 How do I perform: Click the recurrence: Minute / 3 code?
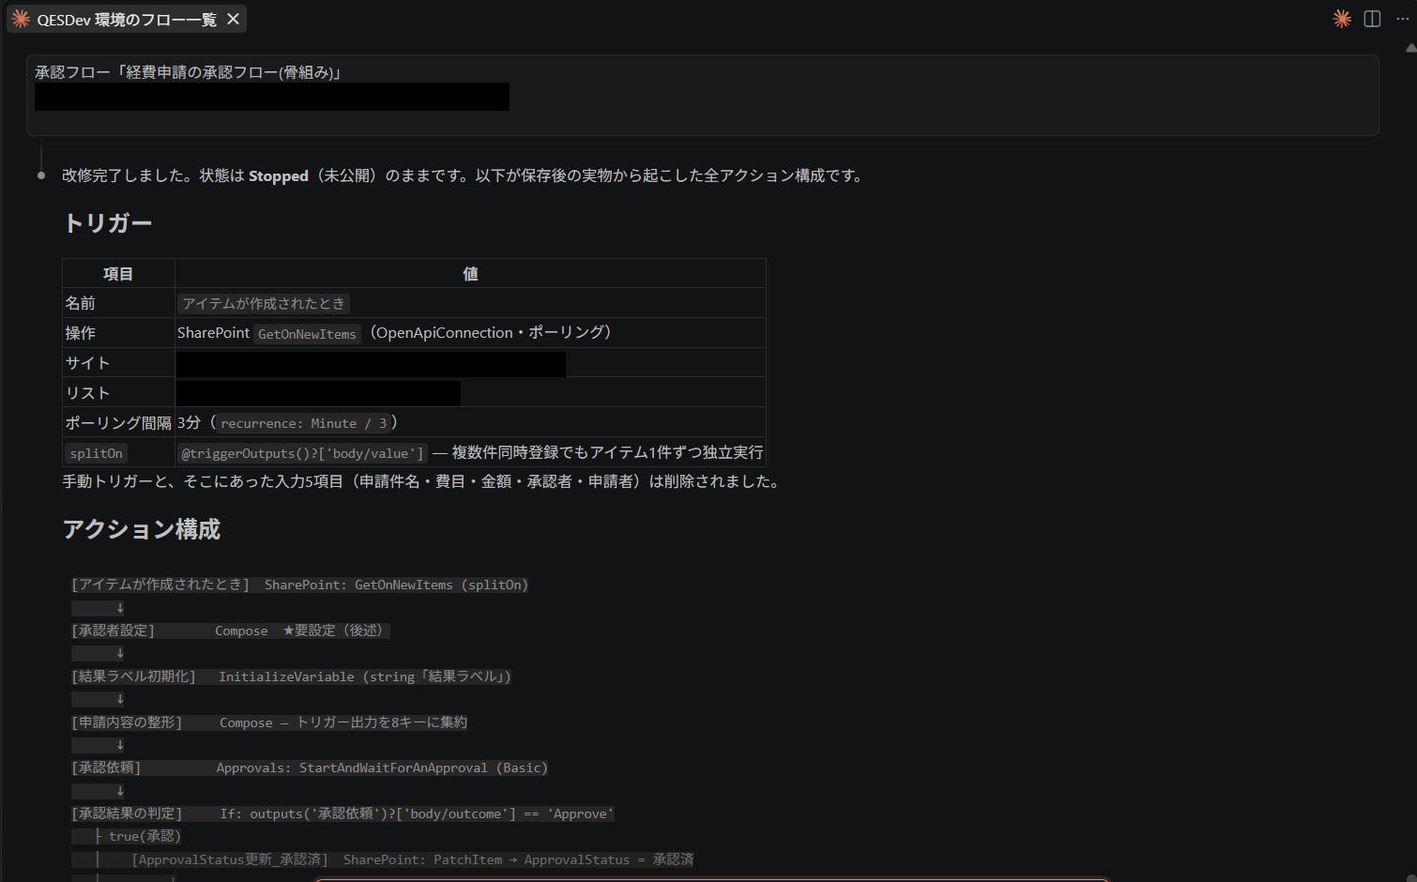[x=304, y=423]
